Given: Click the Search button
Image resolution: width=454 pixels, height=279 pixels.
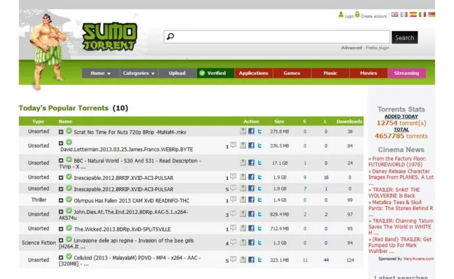Looking at the screenshot, I should (x=404, y=37).
